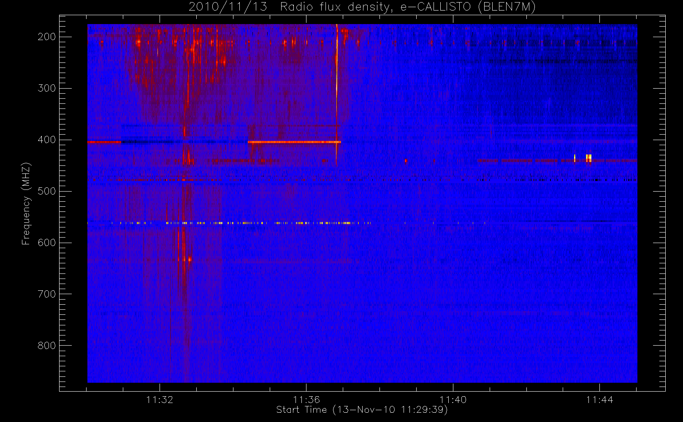Click the 700 frequency tick label
The image size is (683, 422).
coord(46,294)
